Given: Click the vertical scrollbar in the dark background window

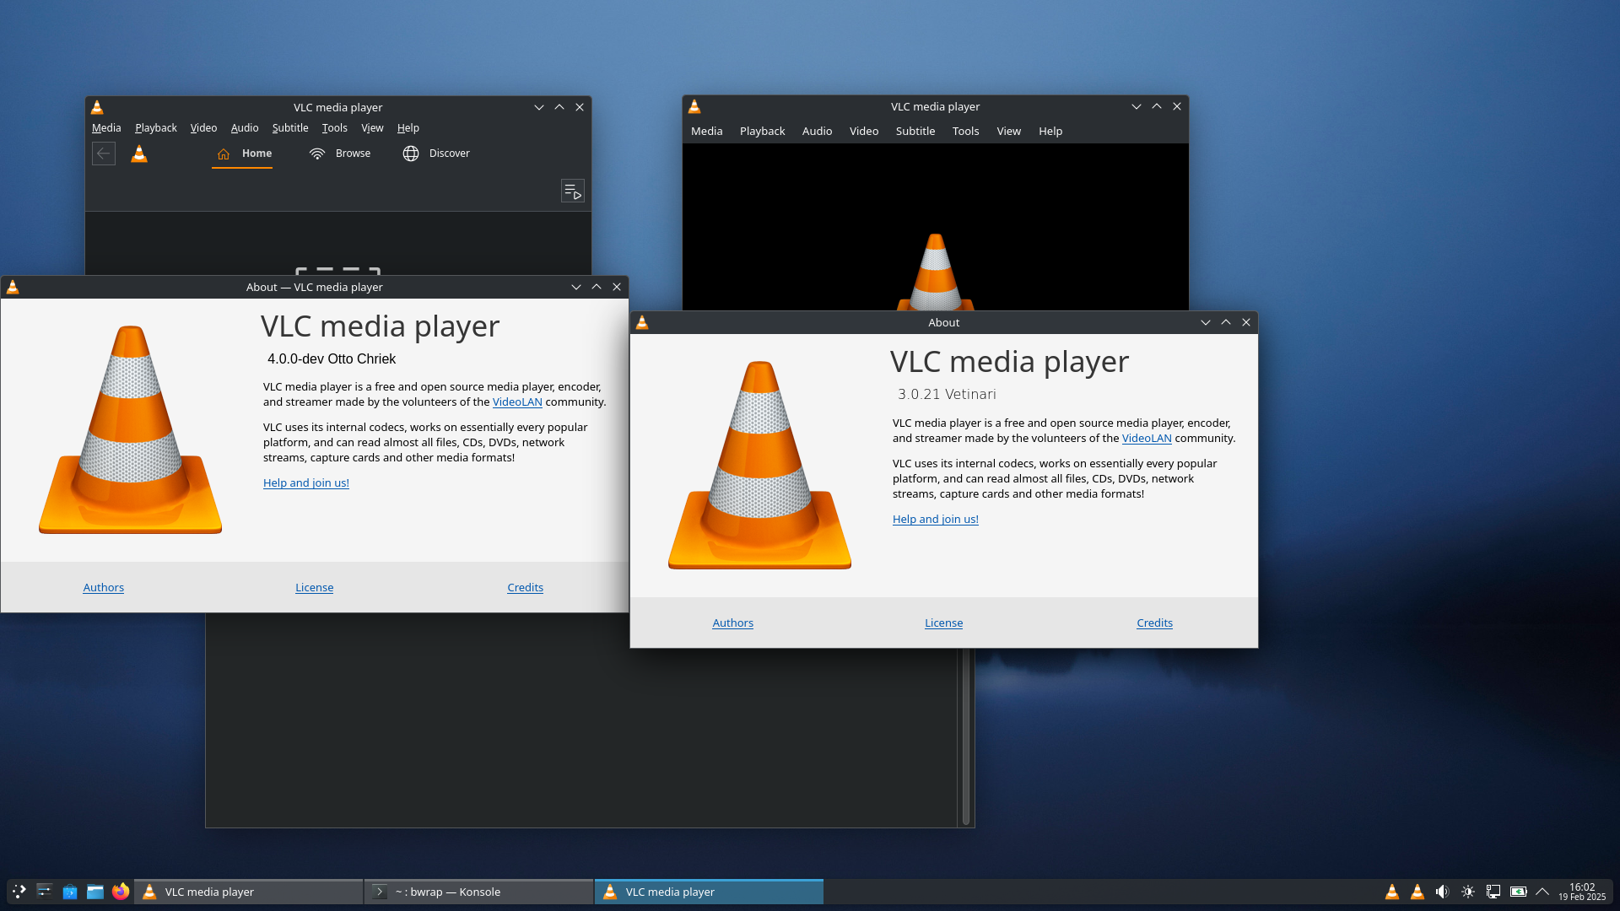Looking at the screenshot, I should tap(966, 737).
